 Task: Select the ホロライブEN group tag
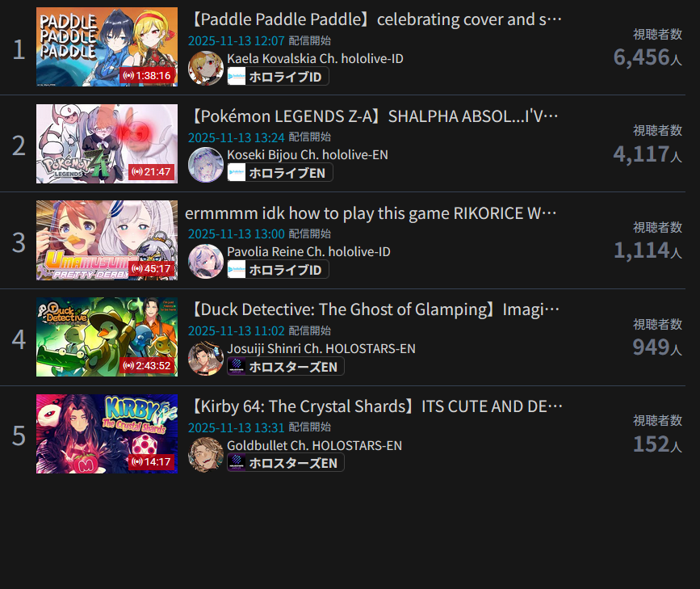click(x=280, y=173)
